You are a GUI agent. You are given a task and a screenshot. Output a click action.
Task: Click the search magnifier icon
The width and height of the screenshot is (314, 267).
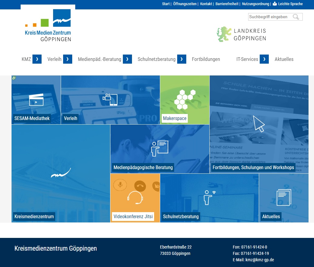(x=296, y=17)
